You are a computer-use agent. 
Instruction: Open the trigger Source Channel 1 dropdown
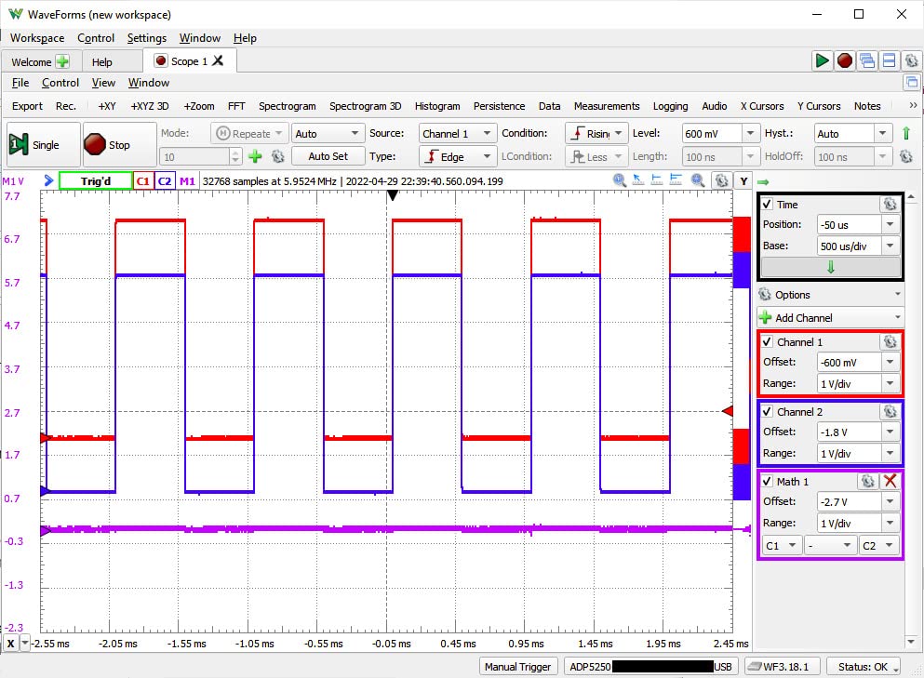coord(457,134)
